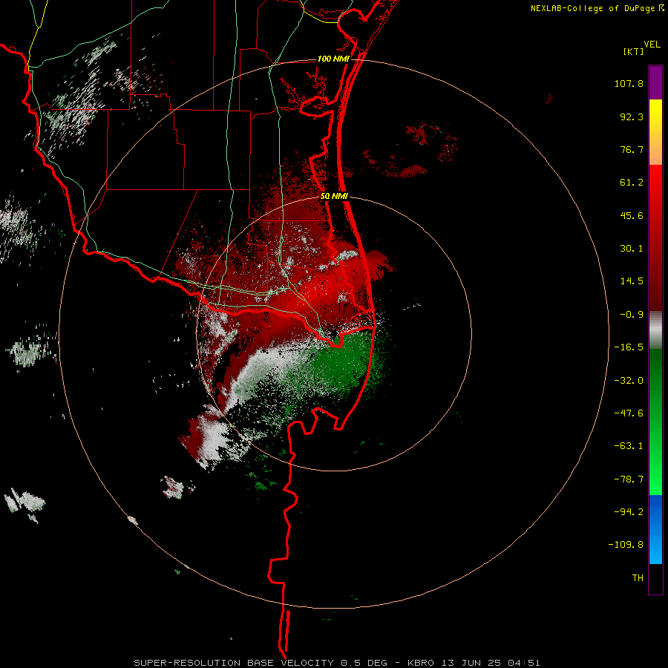This screenshot has height=668, width=668.
Task: Pick the purple segment of velocity color bar
Action: coord(655,82)
